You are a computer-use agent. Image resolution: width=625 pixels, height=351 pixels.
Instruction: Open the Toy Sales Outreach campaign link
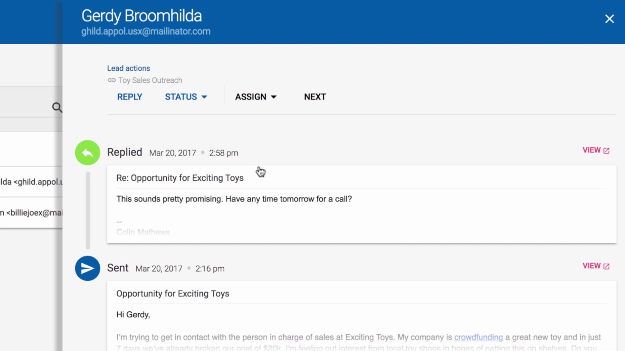[150, 80]
